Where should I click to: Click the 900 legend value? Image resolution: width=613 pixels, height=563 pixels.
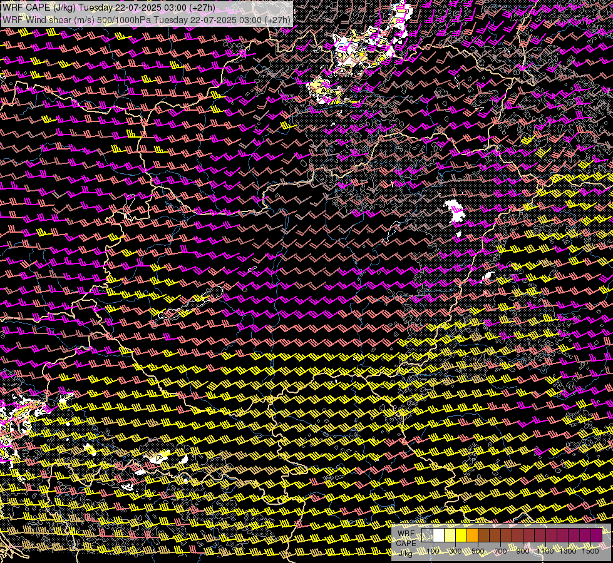(523, 551)
